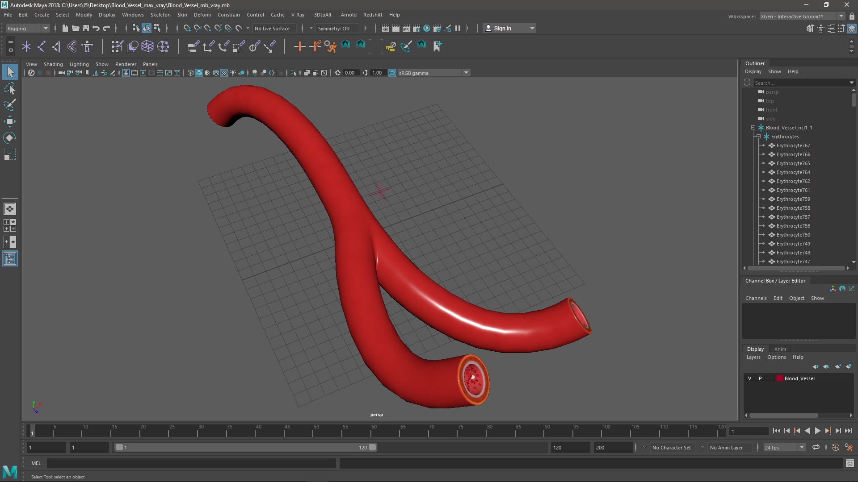Image resolution: width=858 pixels, height=482 pixels.
Task: Toggle Isolate Select in viewport toolbar
Action: pos(293,73)
